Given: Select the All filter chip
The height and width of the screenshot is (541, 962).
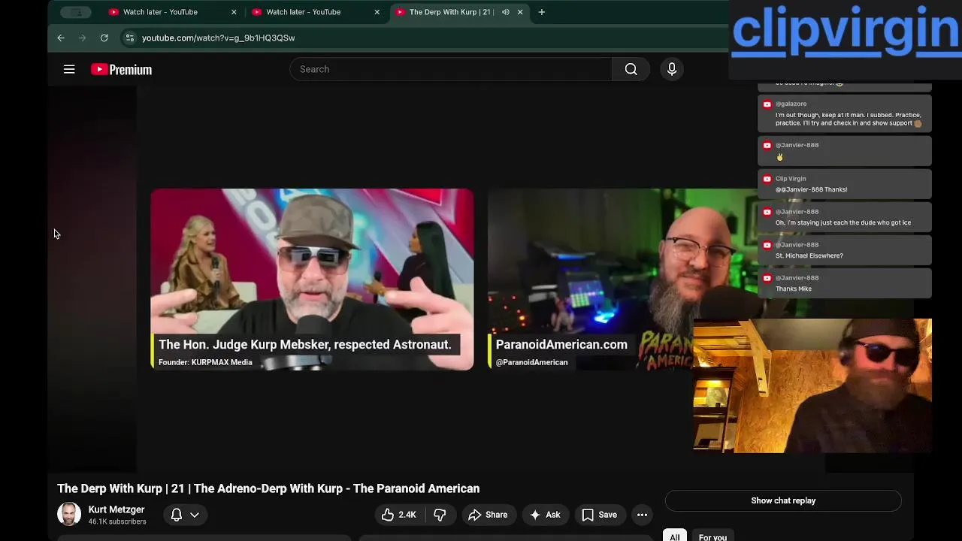Looking at the screenshot, I should pos(674,536).
